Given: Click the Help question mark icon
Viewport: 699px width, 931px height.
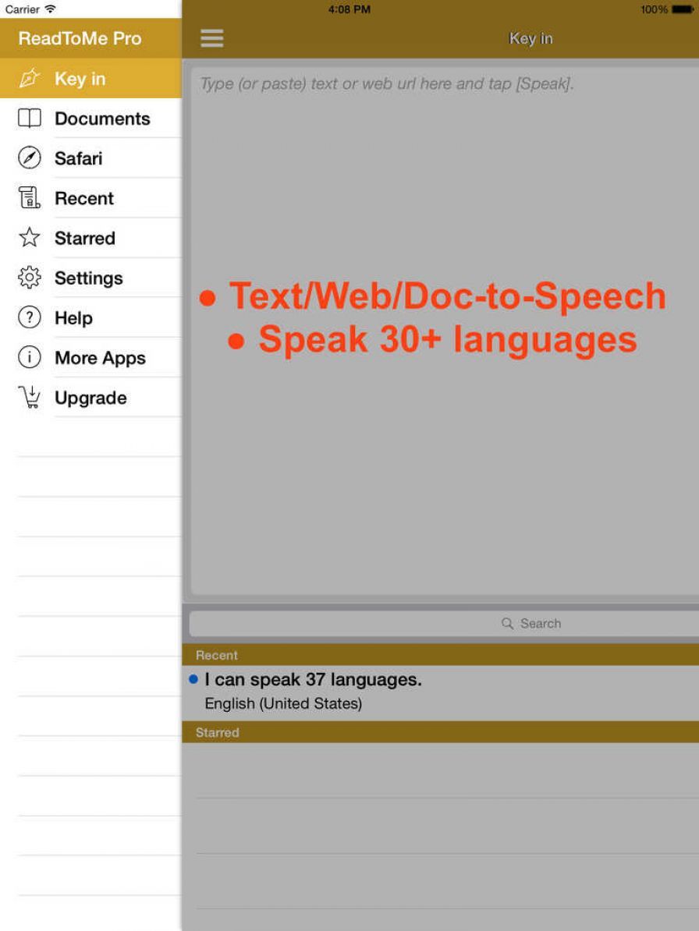Looking at the screenshot, I should (28, 317).
